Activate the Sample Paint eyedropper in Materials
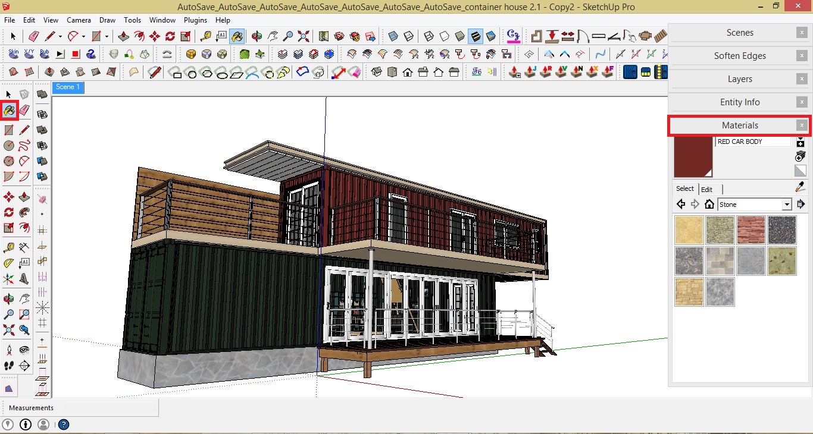This screenshot has width=813, height=434. [x=799, y=187]
